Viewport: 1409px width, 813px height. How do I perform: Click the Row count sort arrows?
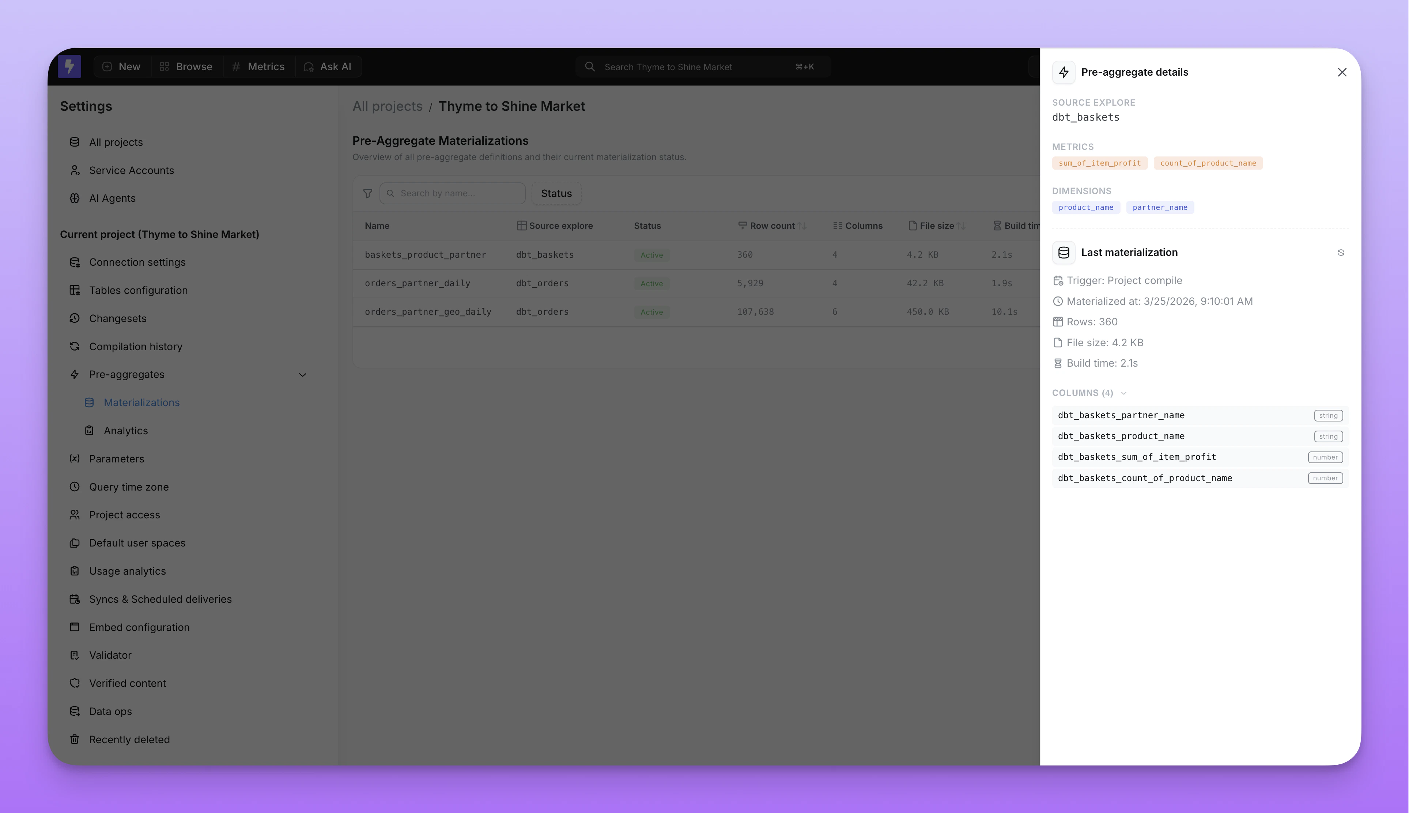(x=802, y=226)
